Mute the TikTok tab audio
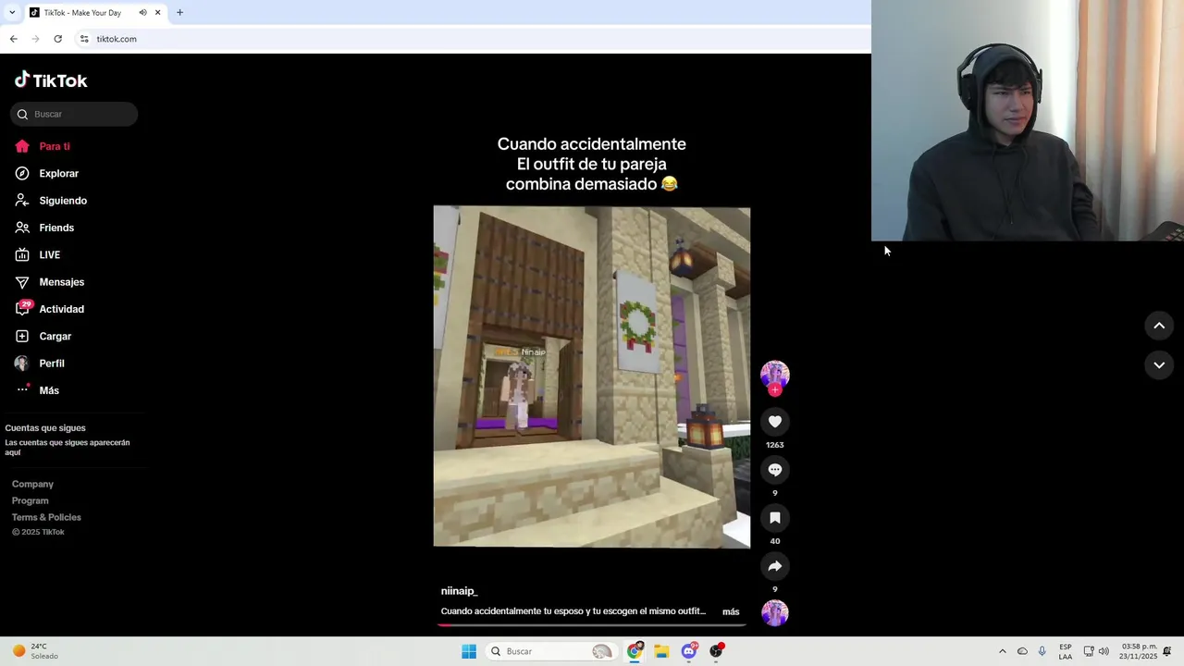This screenshot has height=666, width=1184. click(x=142, y=13)
